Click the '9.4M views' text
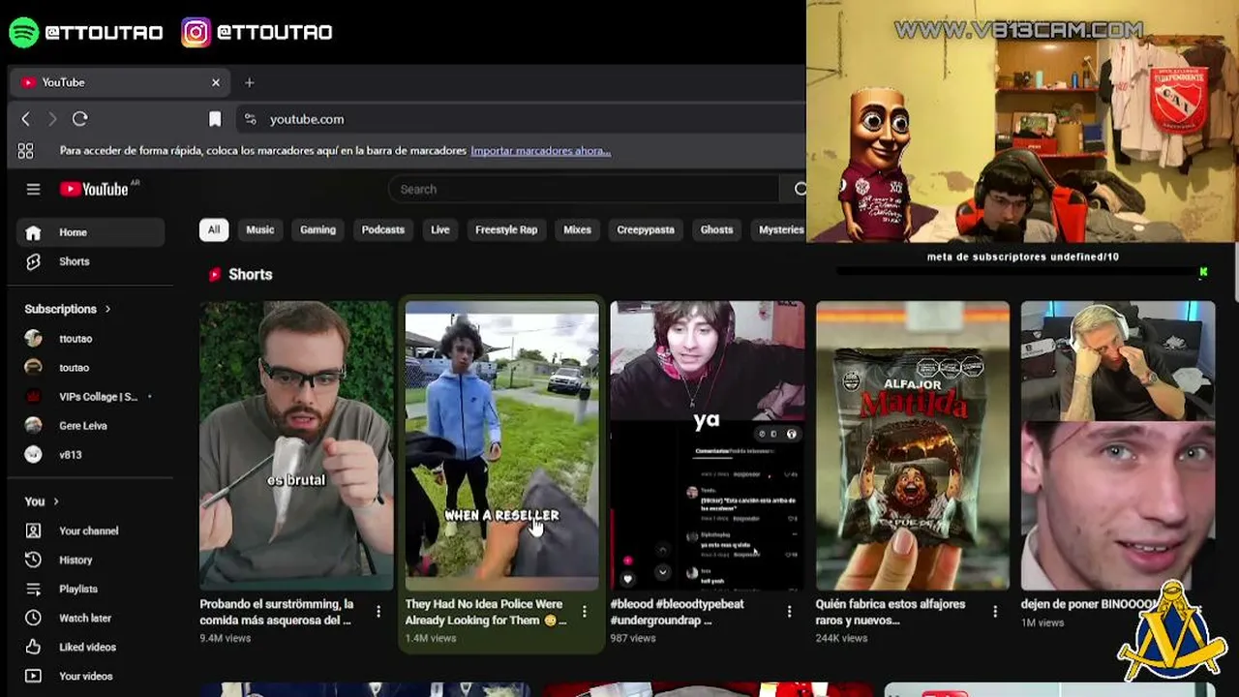 point(226,638)
